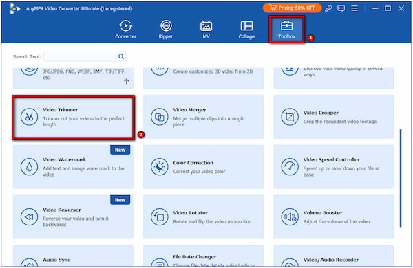Screen dimensions: 413x268
Task: Click the Search Tool label
Action: coord(27,56)
